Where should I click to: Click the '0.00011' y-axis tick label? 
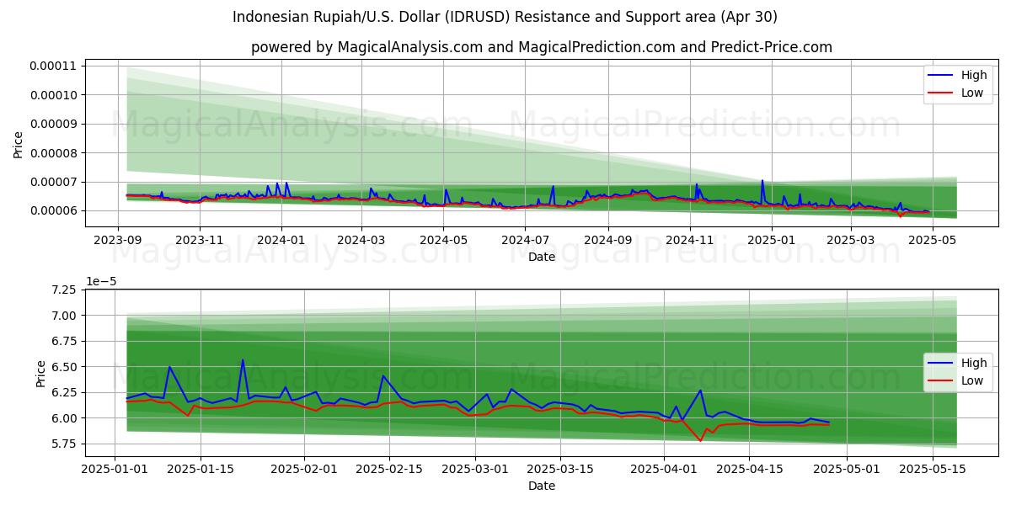(54, 66)
